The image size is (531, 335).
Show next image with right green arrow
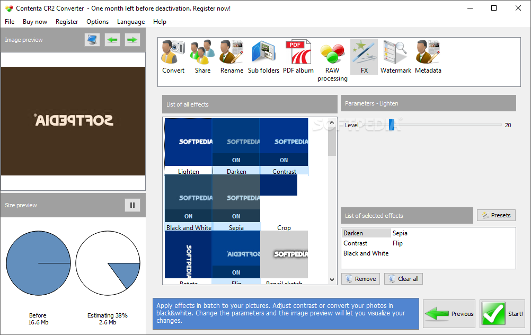132,40
